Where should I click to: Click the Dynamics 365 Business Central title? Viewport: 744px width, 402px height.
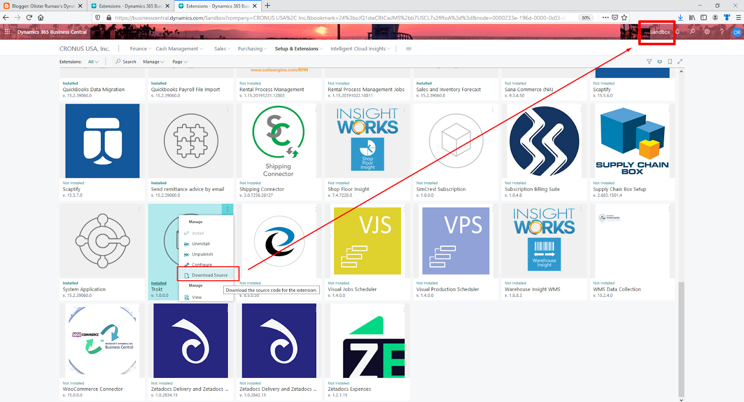[x=52, y=32]
